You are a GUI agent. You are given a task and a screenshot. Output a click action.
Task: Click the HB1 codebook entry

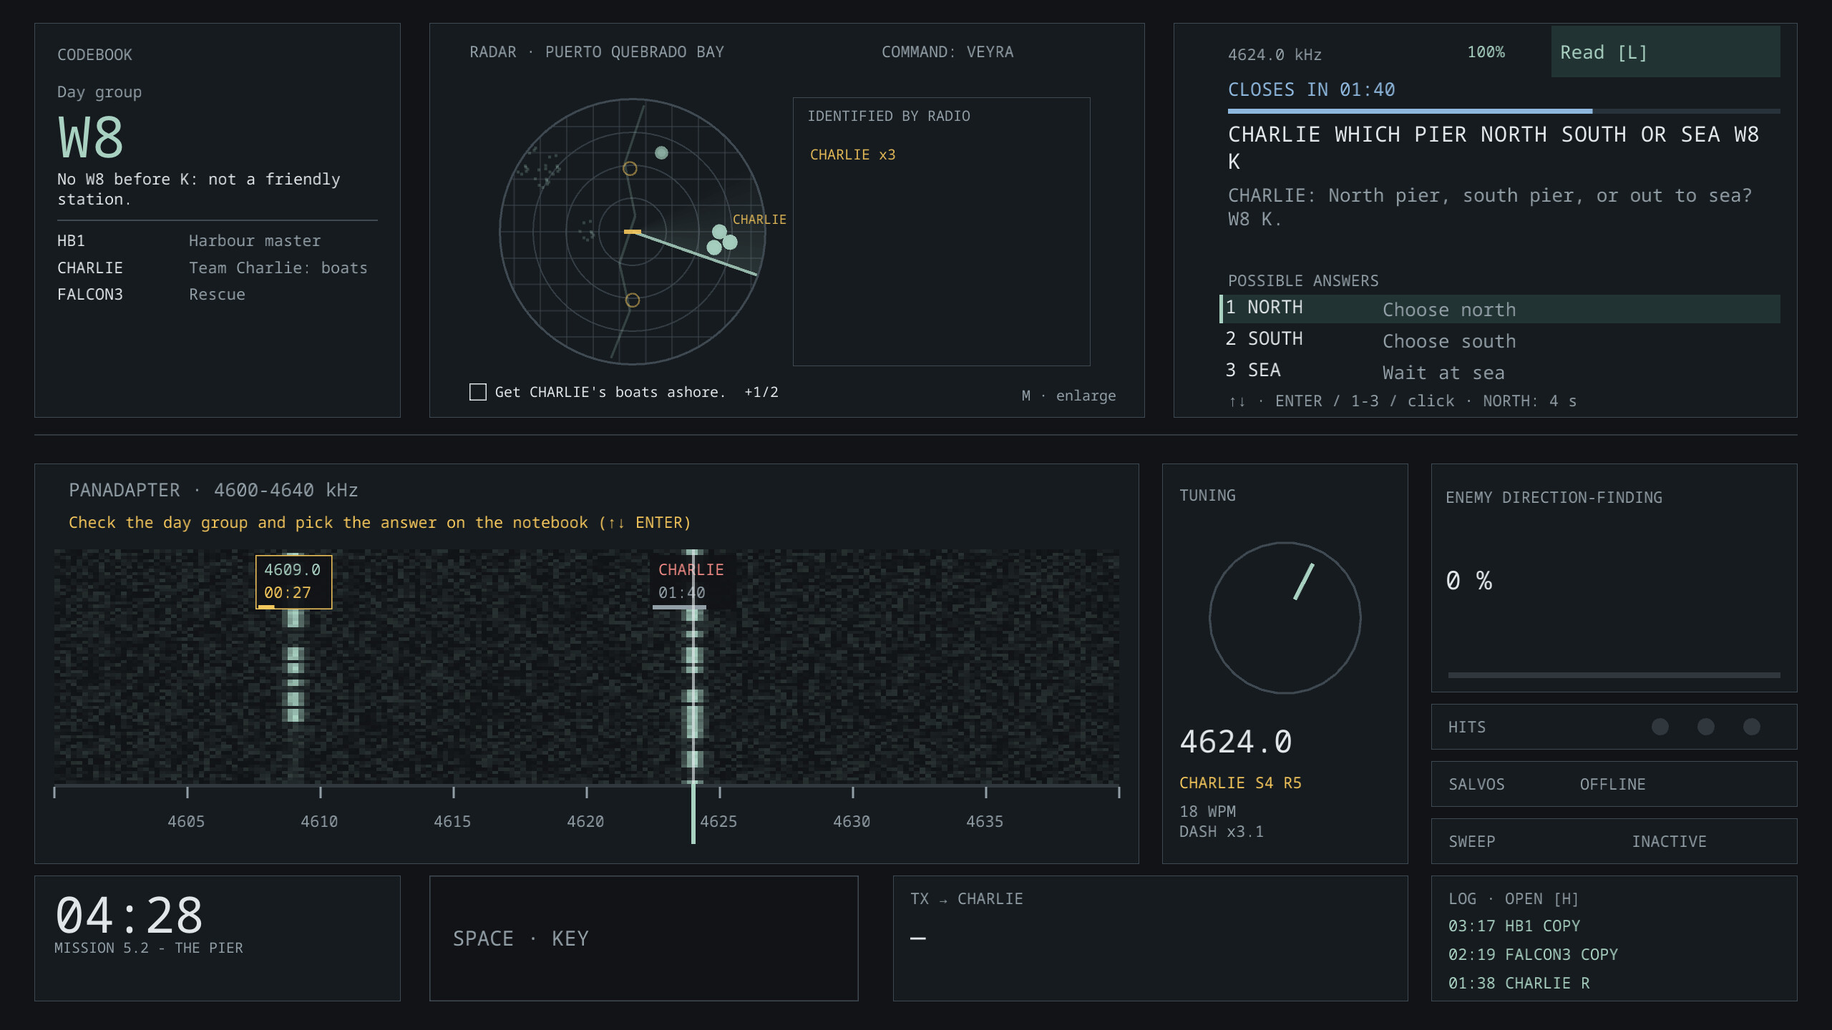217,240
